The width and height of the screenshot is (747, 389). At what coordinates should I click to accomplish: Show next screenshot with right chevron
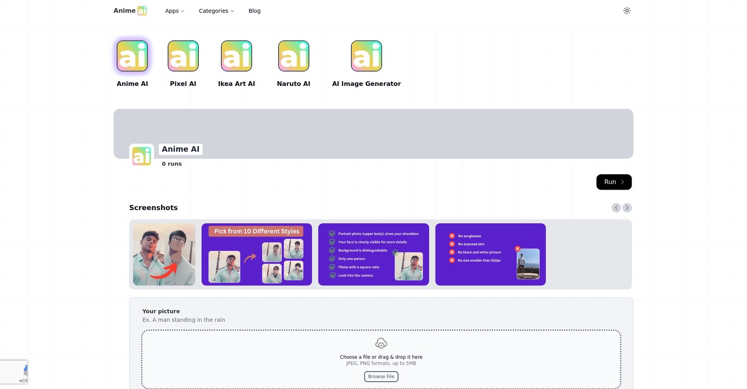coord(627,208)
